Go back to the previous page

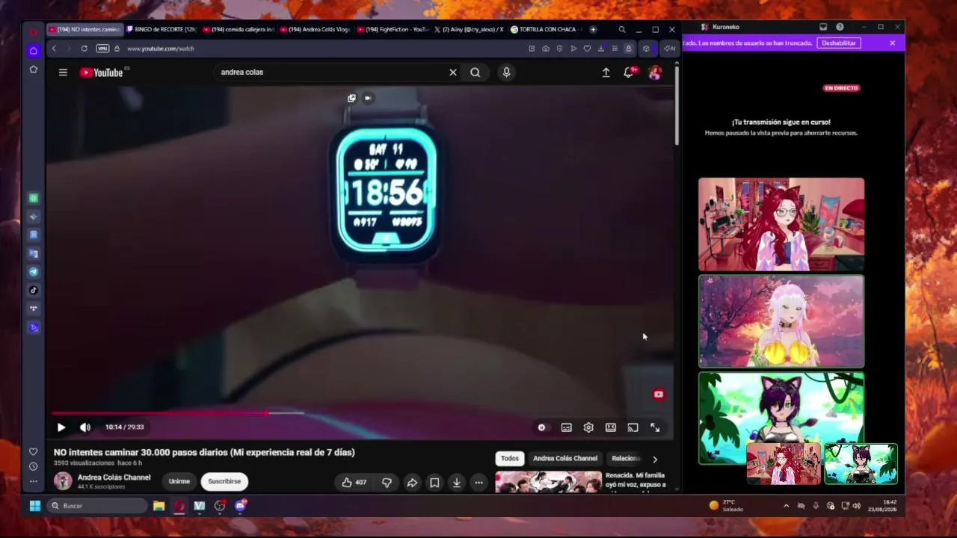point(54,49)
